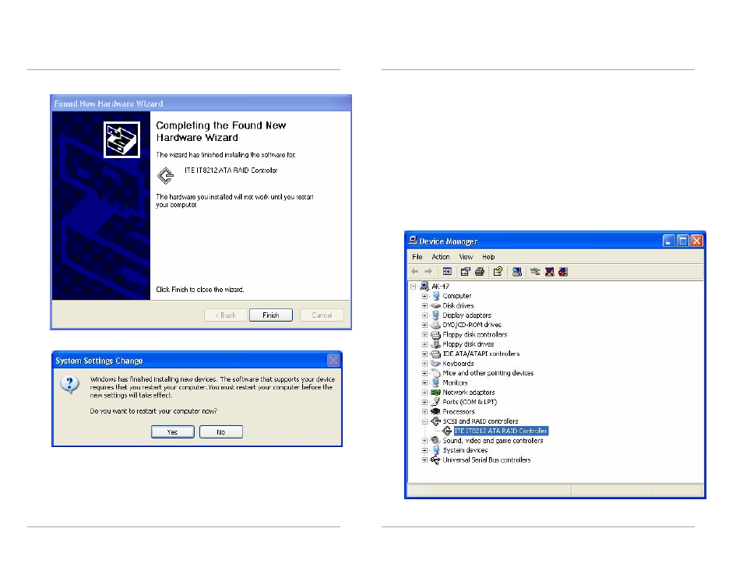
Task: Click the IDE ATA/ATAPI controllers icon
Action: pyautogui.click(x=435, y=354)
